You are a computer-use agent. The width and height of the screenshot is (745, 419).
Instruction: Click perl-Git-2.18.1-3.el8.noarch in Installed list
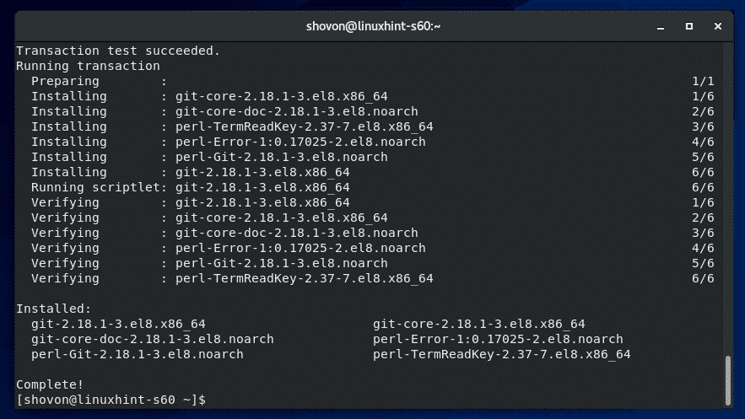(x=137, y=354)
